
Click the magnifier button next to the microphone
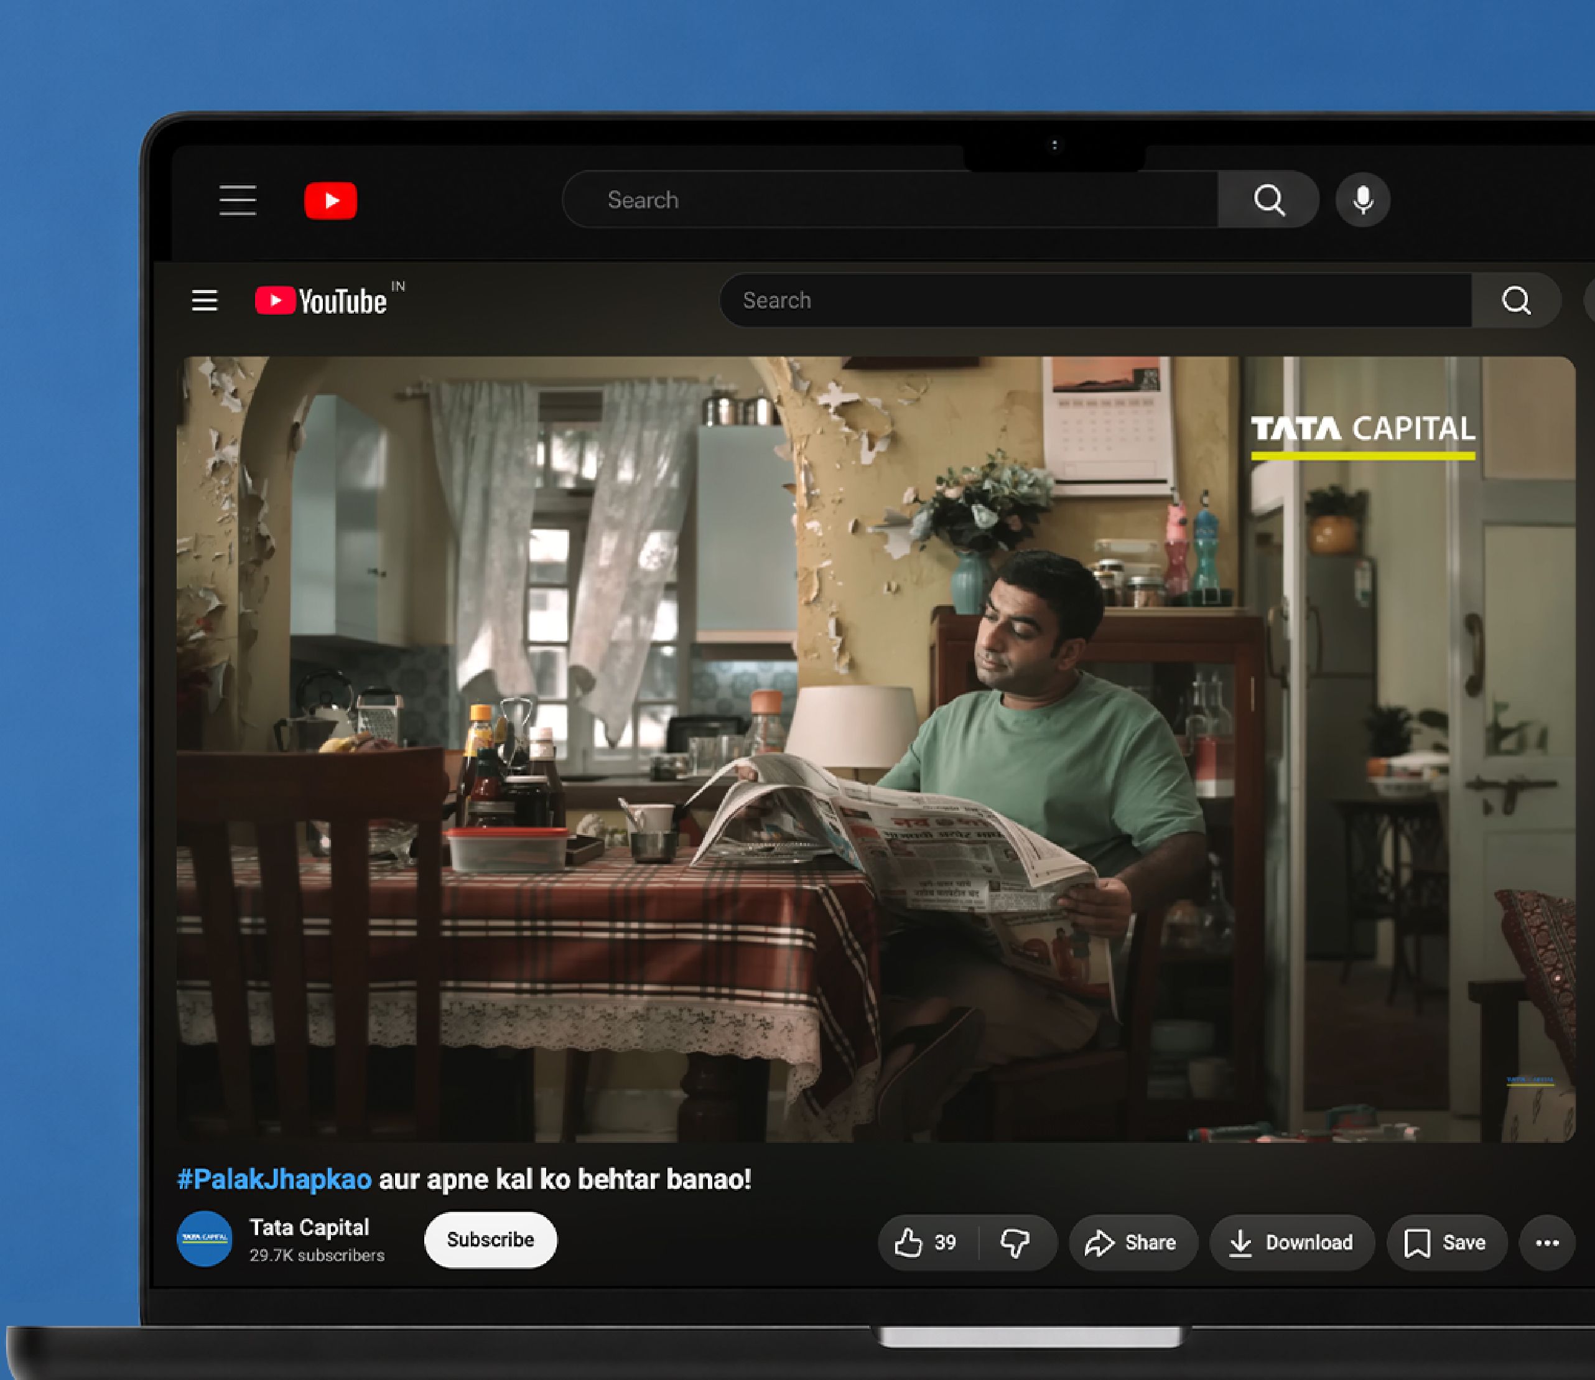tap(1268, 200)
